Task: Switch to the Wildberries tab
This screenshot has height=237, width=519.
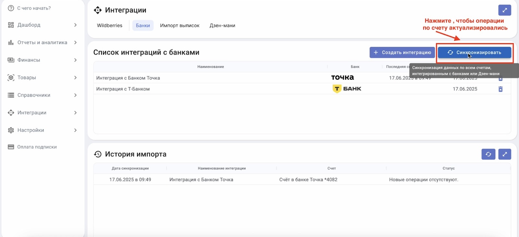Action: click(x=110, y=26)
